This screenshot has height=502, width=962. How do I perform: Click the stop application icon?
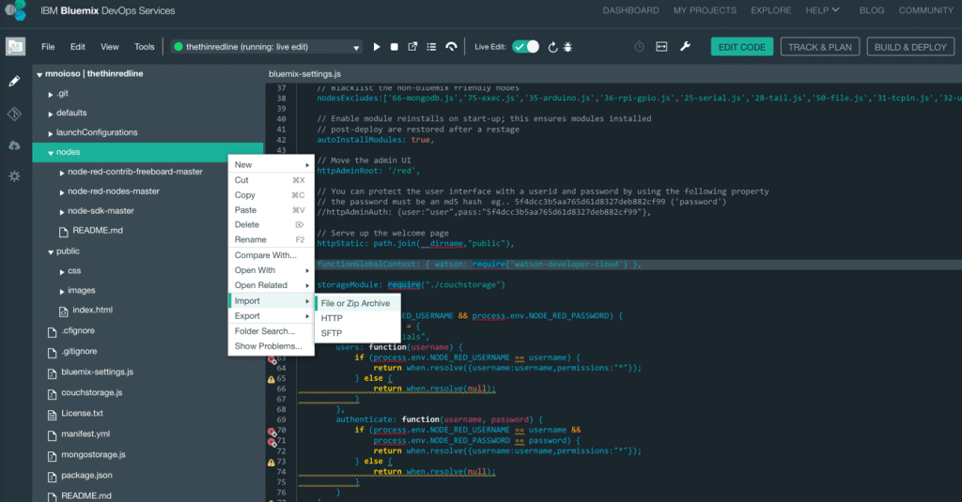[395, 47]
